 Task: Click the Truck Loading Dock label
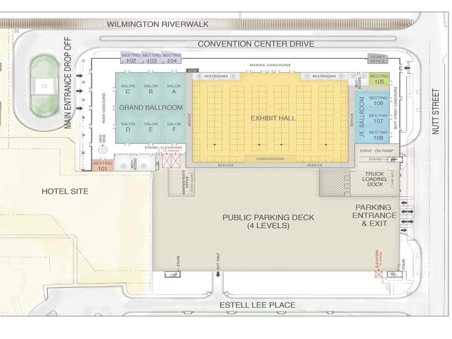pos(374,179)
